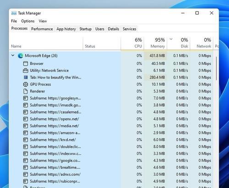The width and height of the screenshot is (229, 188).
Task: Click the casalemed subframe icon
Action: (26, 112)
